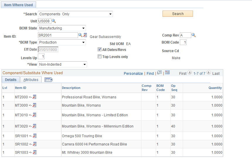The height and width of the screenshot is (159, 252).
Task: Select the '1-7 of 7' row counter
Action: click(199, 74)
